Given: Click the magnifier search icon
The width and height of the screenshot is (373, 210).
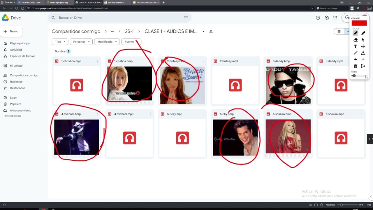Looking at the screenshot, I should tap(53, 18).
